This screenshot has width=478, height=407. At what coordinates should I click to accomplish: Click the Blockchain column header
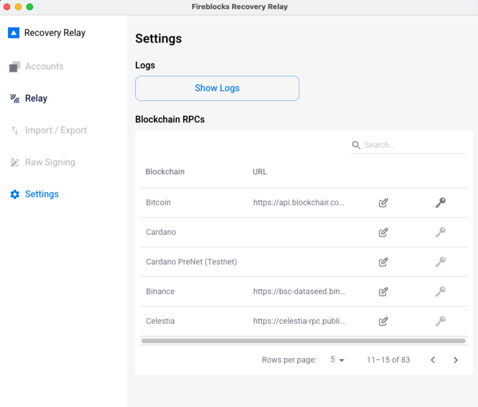(165, 172)
